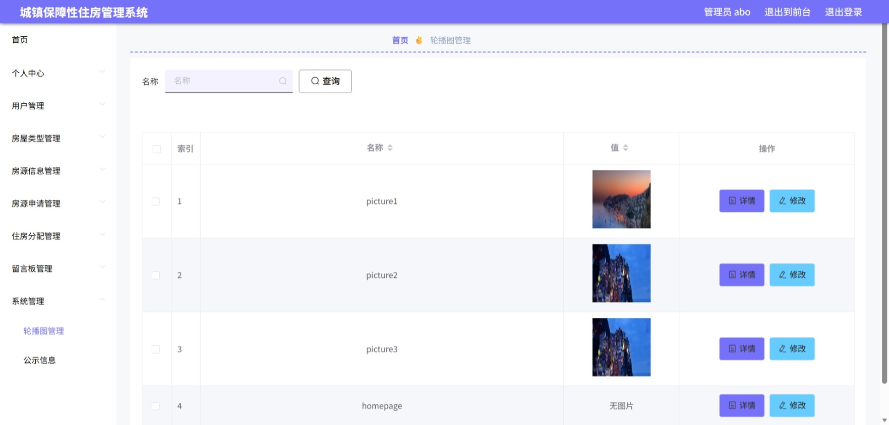Expand the 住房分配管理 menu chevron
This screenshot has width=889, height=425.
102,235
